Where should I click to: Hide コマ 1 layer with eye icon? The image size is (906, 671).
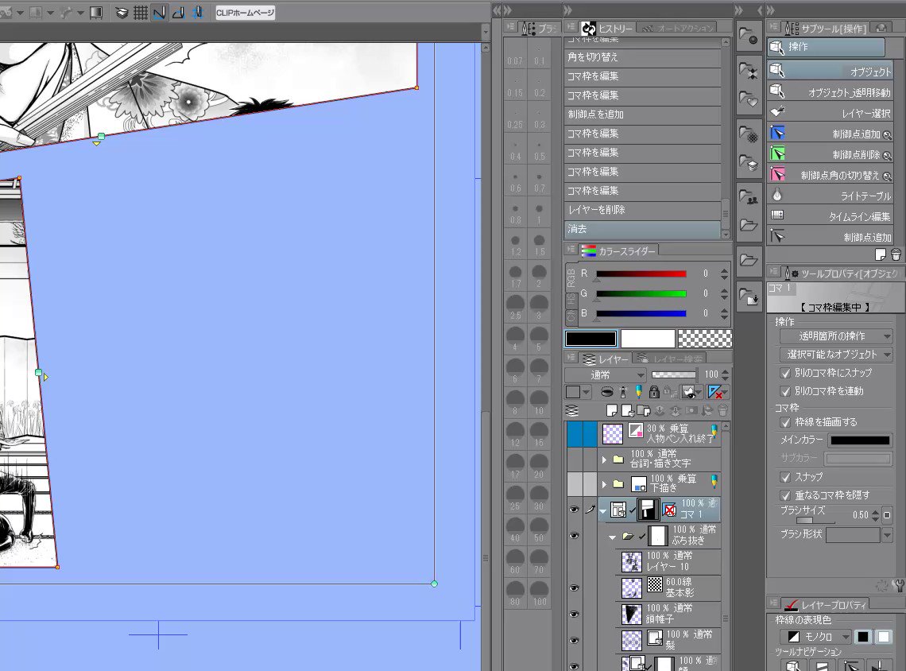[574, 509]
